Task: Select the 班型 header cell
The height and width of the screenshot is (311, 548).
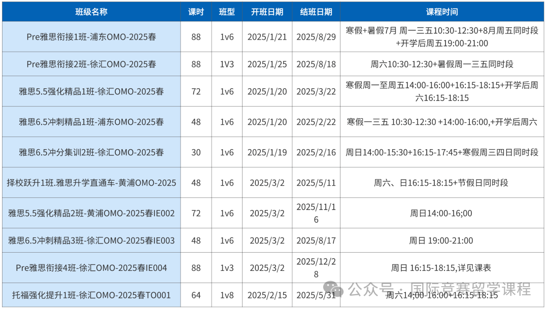Action: [x=226, y=12]
